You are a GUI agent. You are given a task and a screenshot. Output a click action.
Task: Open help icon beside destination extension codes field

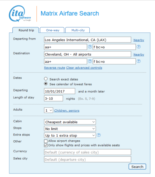click(x=139, y=61)
